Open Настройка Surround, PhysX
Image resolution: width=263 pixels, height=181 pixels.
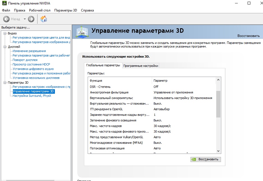click(x=32, y=96)
